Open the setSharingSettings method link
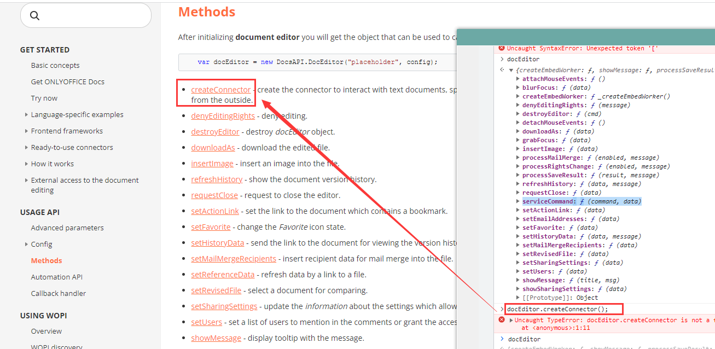The image size is (715, 349). 224,306
